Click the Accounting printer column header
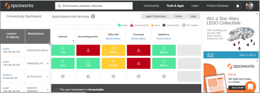 click(x=88, y=37)
